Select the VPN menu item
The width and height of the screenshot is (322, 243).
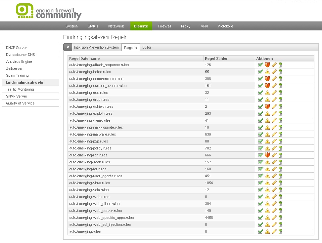pos(204,26)
